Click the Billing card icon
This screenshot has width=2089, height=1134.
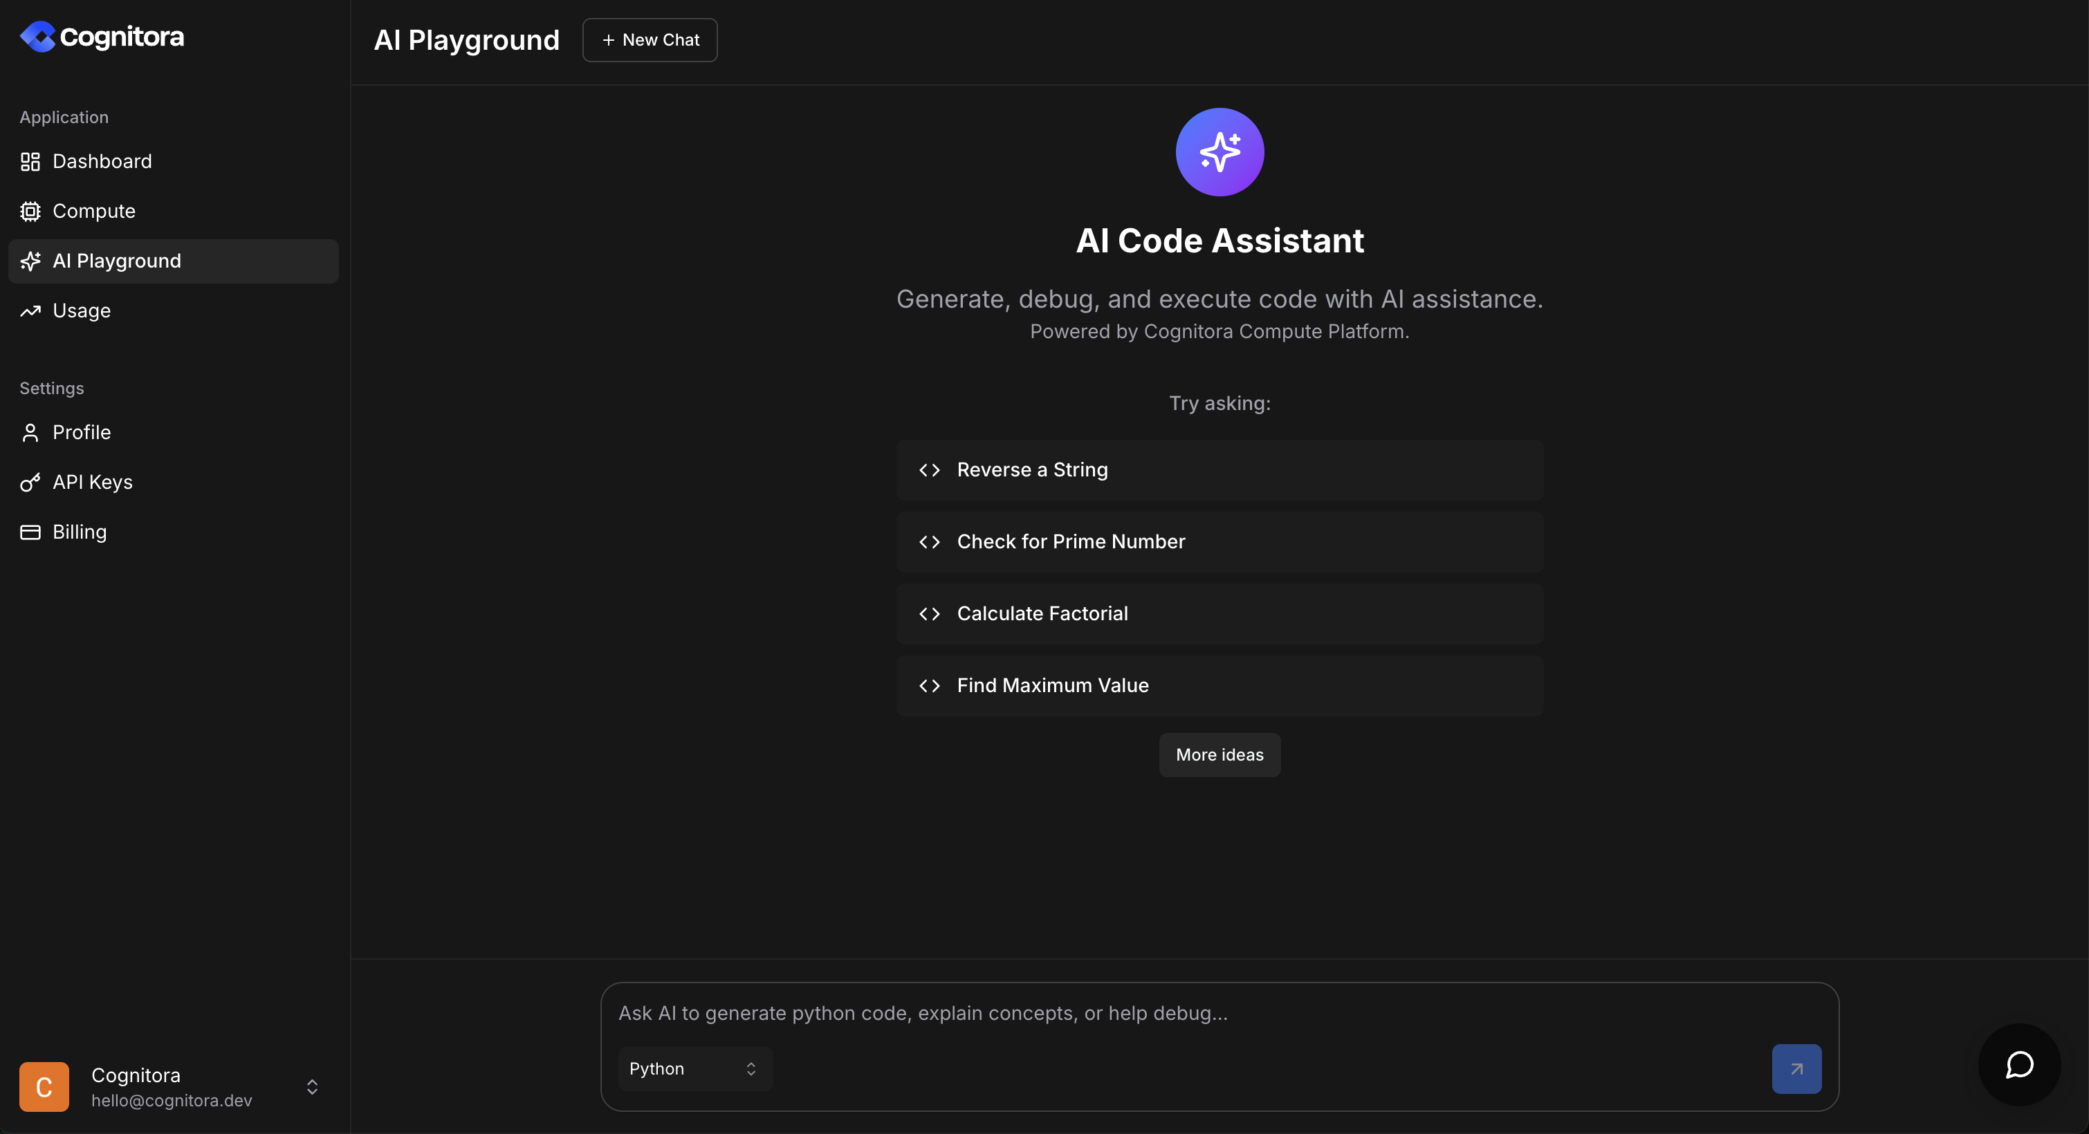tap(30, 532)
